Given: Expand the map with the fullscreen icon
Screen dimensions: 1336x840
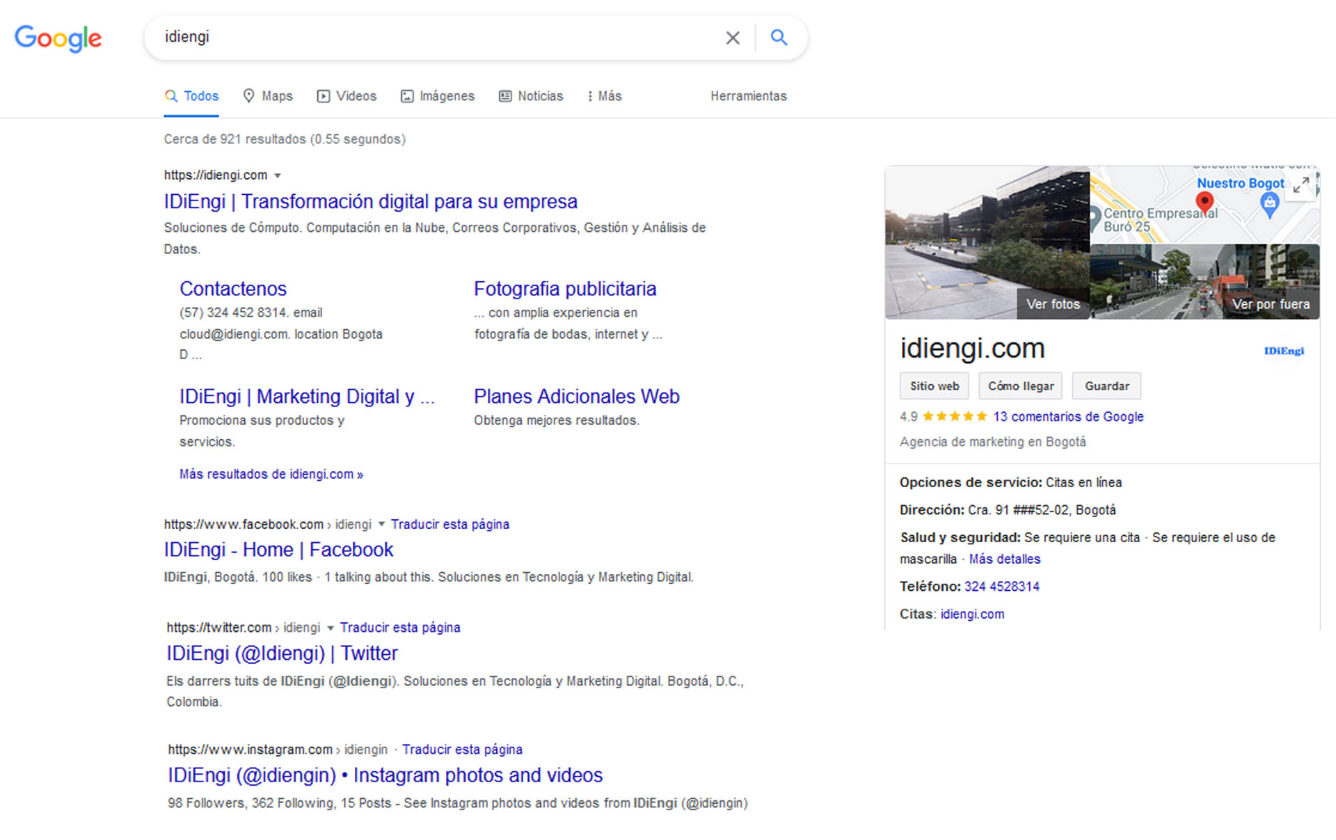Looking at the screenshot, I should tap(1301, 185).
